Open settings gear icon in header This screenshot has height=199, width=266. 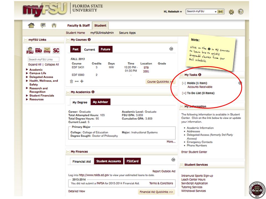click(x=231, y=12)
